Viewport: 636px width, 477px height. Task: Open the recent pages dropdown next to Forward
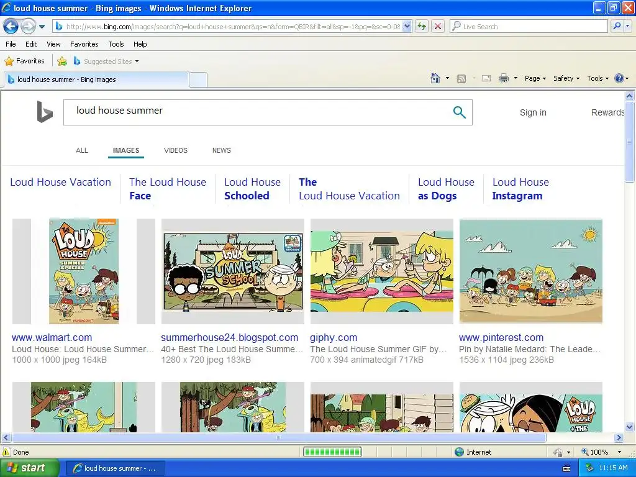tap(42, 27)
